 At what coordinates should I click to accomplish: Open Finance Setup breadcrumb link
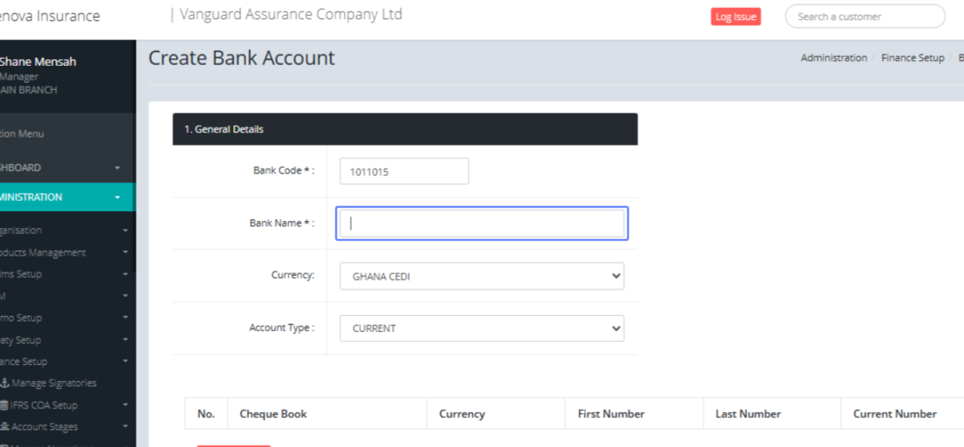tap(912, 58)
